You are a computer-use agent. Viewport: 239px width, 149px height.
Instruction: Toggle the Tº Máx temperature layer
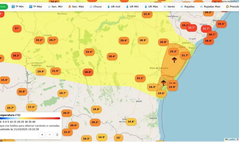36,7
